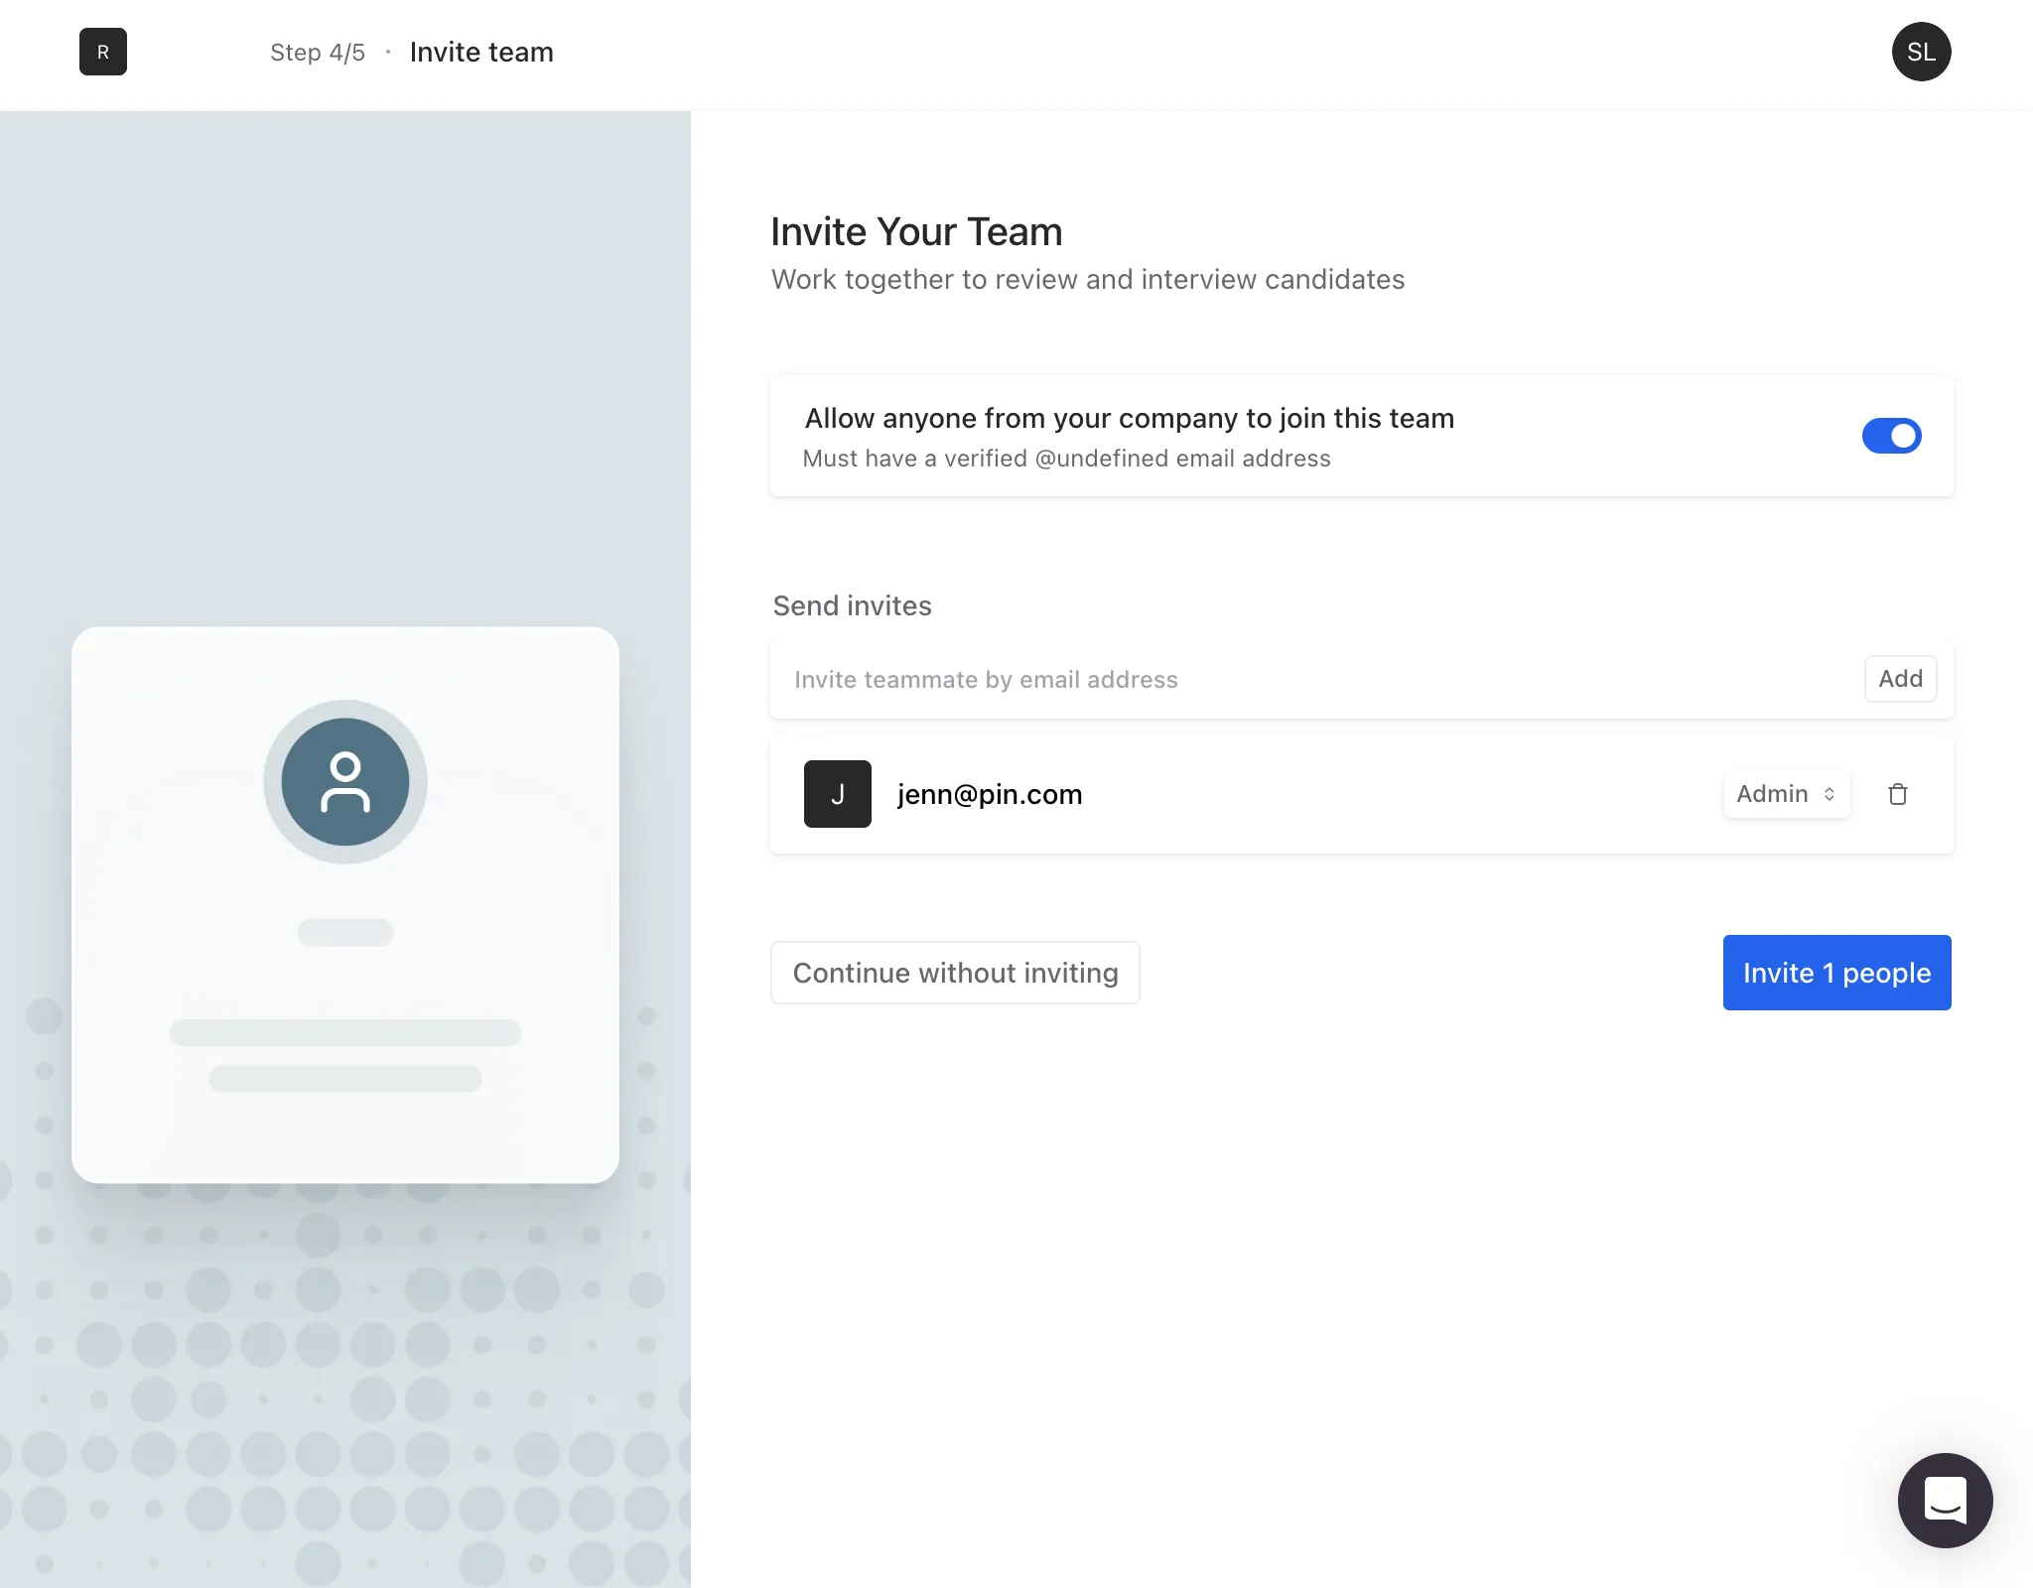Click the jenn@pin.com email text
This screenshot has width=2033, height=1588.
[x=990, y=794]
